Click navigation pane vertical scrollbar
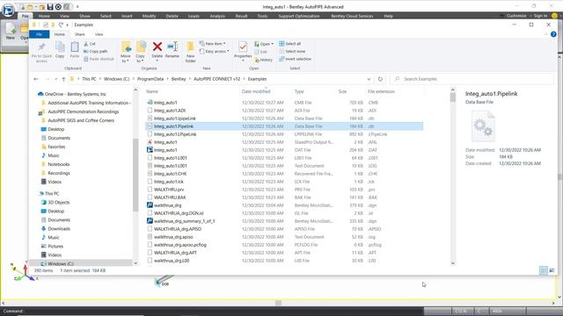The width and height of the screenshot is (563, 316). [135, 176]
